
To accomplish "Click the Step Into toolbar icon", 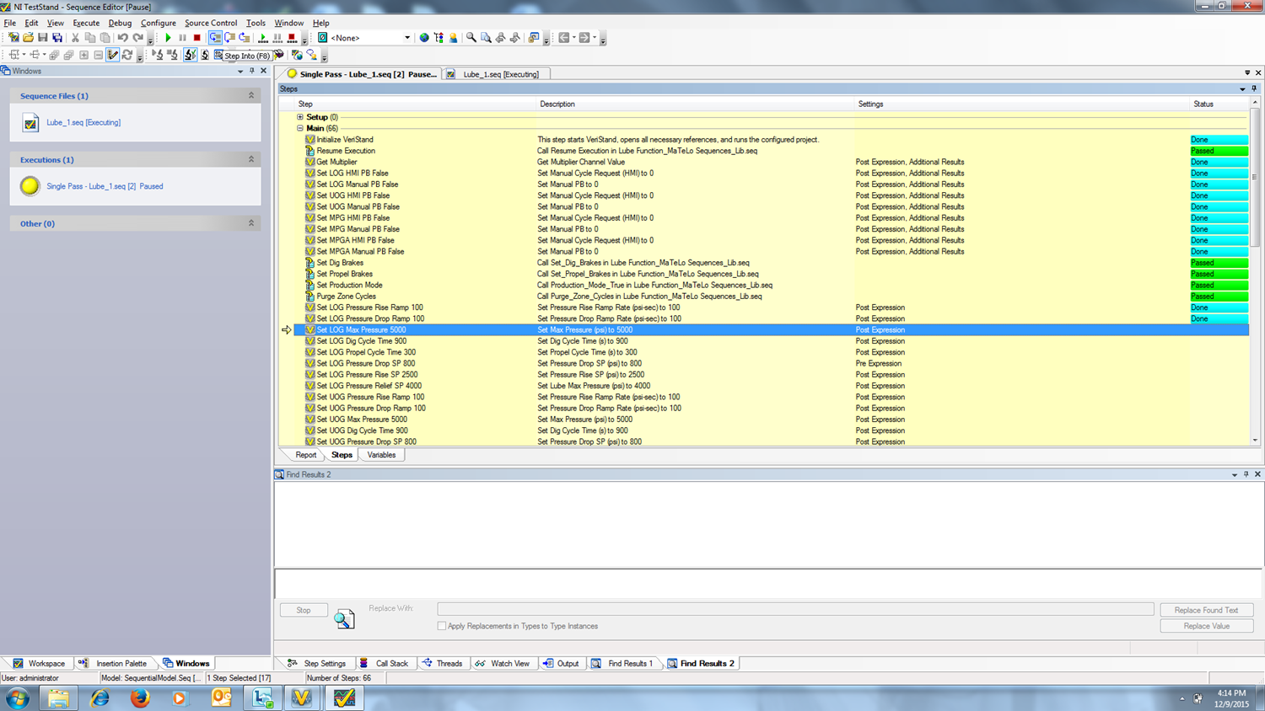I will click(x=215, y=38).
